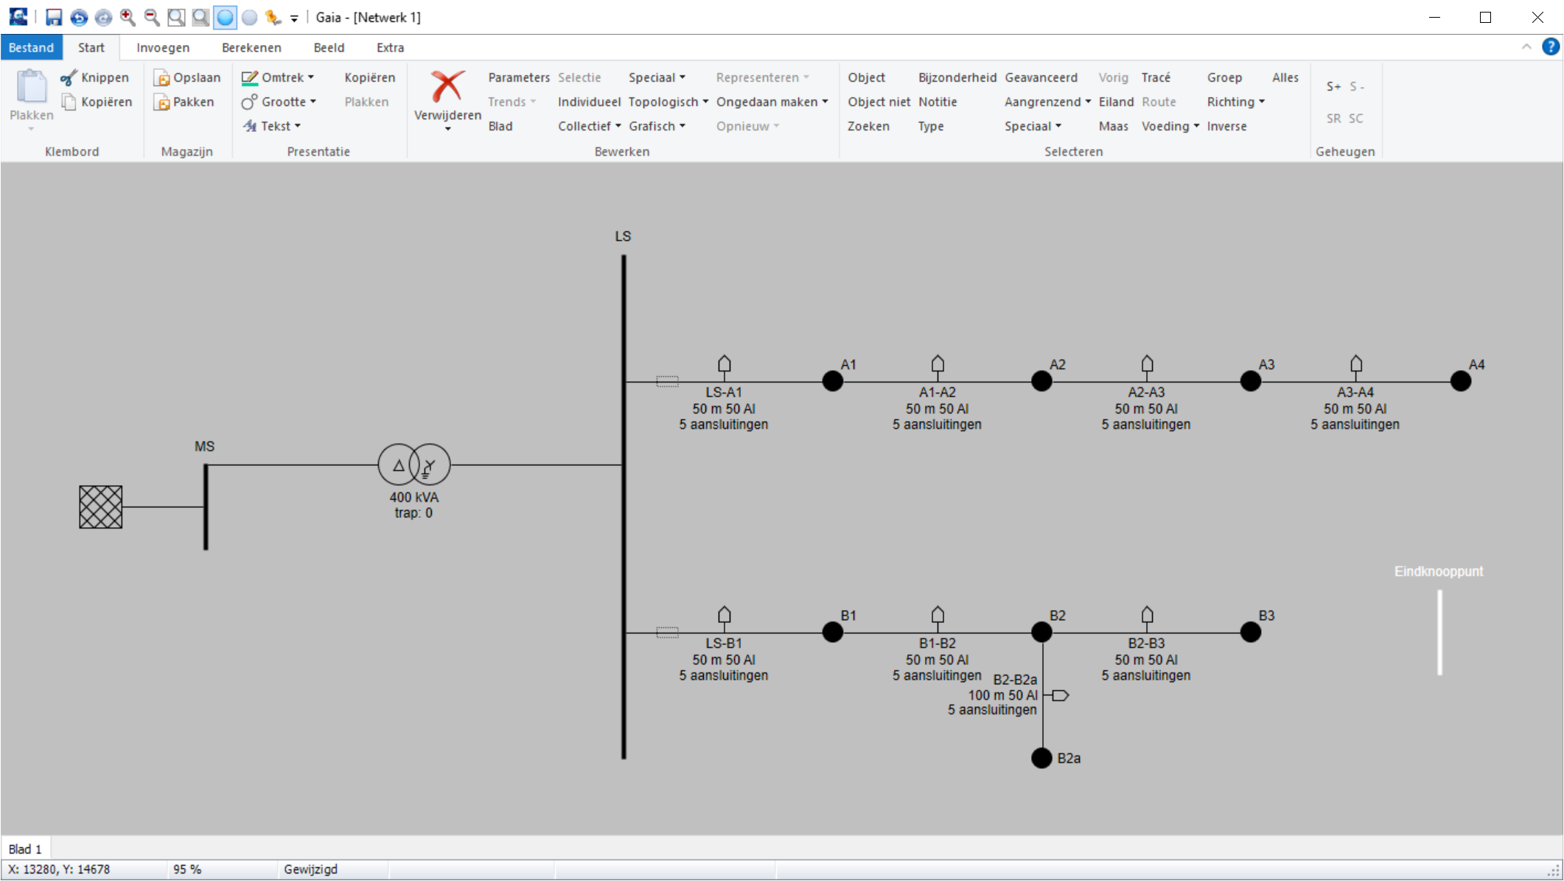The width and height of the screenshot is (1564, 881).
Task: Click the scissors Knippen icon
Action: (x=69, y=77)
